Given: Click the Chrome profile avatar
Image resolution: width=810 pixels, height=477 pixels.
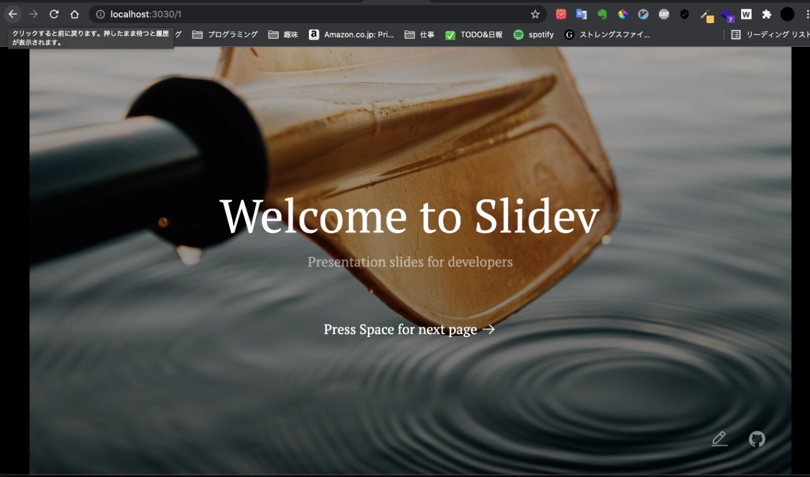Looking at the screenshot, I should (x=787, y=13).
